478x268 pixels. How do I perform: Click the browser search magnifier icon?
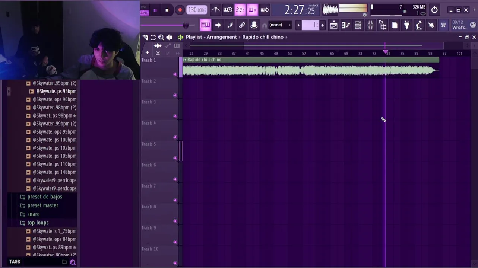pos(73,262)
